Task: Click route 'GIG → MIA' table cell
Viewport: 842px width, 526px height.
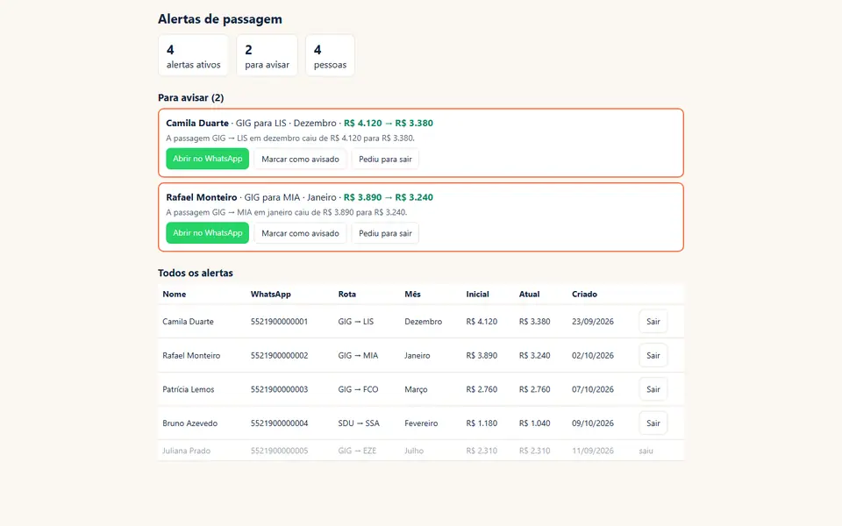Action: coord(358,355)
